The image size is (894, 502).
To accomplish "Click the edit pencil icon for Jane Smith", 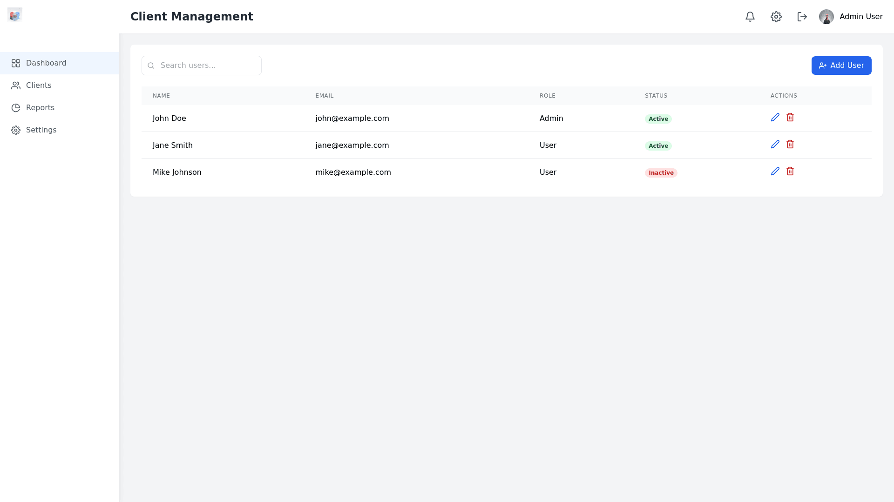I will [775, 144].
